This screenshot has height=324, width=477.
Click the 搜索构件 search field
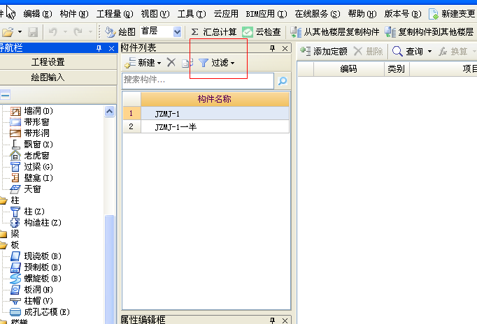click(x=198, y=80)
